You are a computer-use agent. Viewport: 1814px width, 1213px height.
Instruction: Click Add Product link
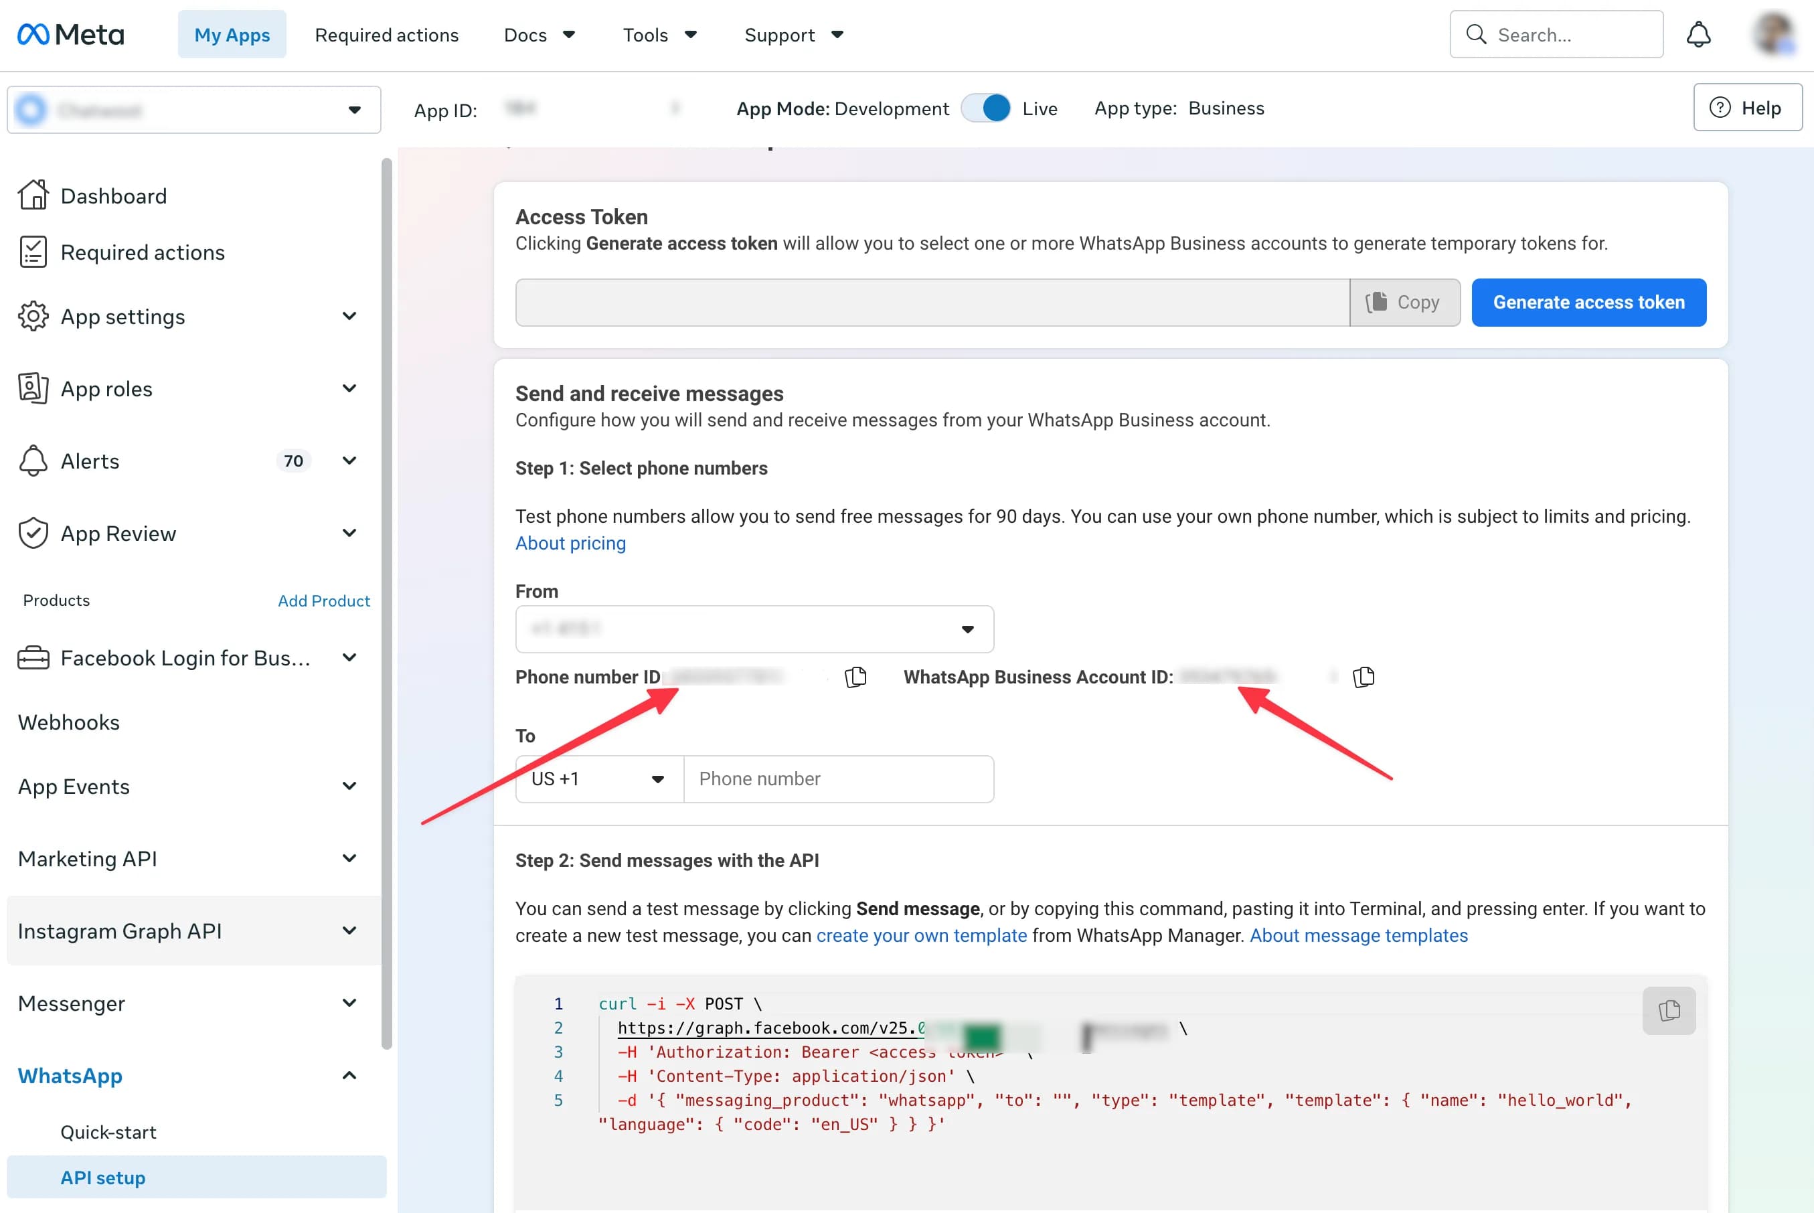(324, 600)
